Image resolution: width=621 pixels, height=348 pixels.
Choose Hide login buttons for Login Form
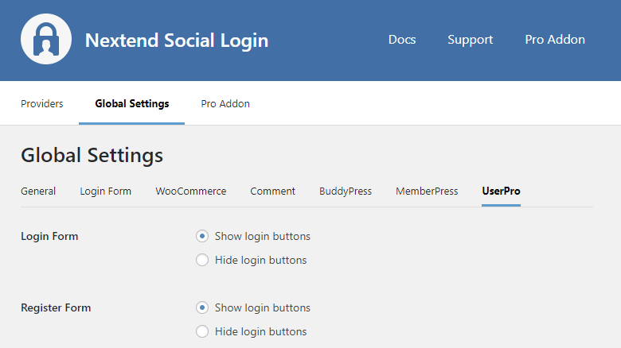point(202,260)
